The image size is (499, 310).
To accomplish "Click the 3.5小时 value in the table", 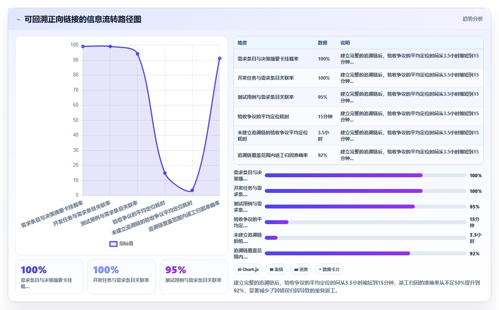I will point(324,136).
